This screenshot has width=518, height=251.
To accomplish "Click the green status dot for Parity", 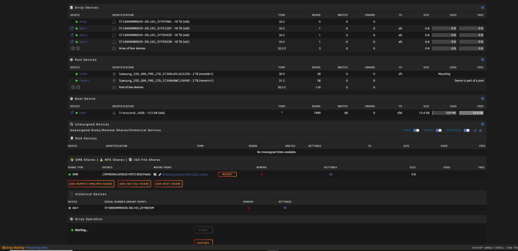I will [x=77, y=22].
